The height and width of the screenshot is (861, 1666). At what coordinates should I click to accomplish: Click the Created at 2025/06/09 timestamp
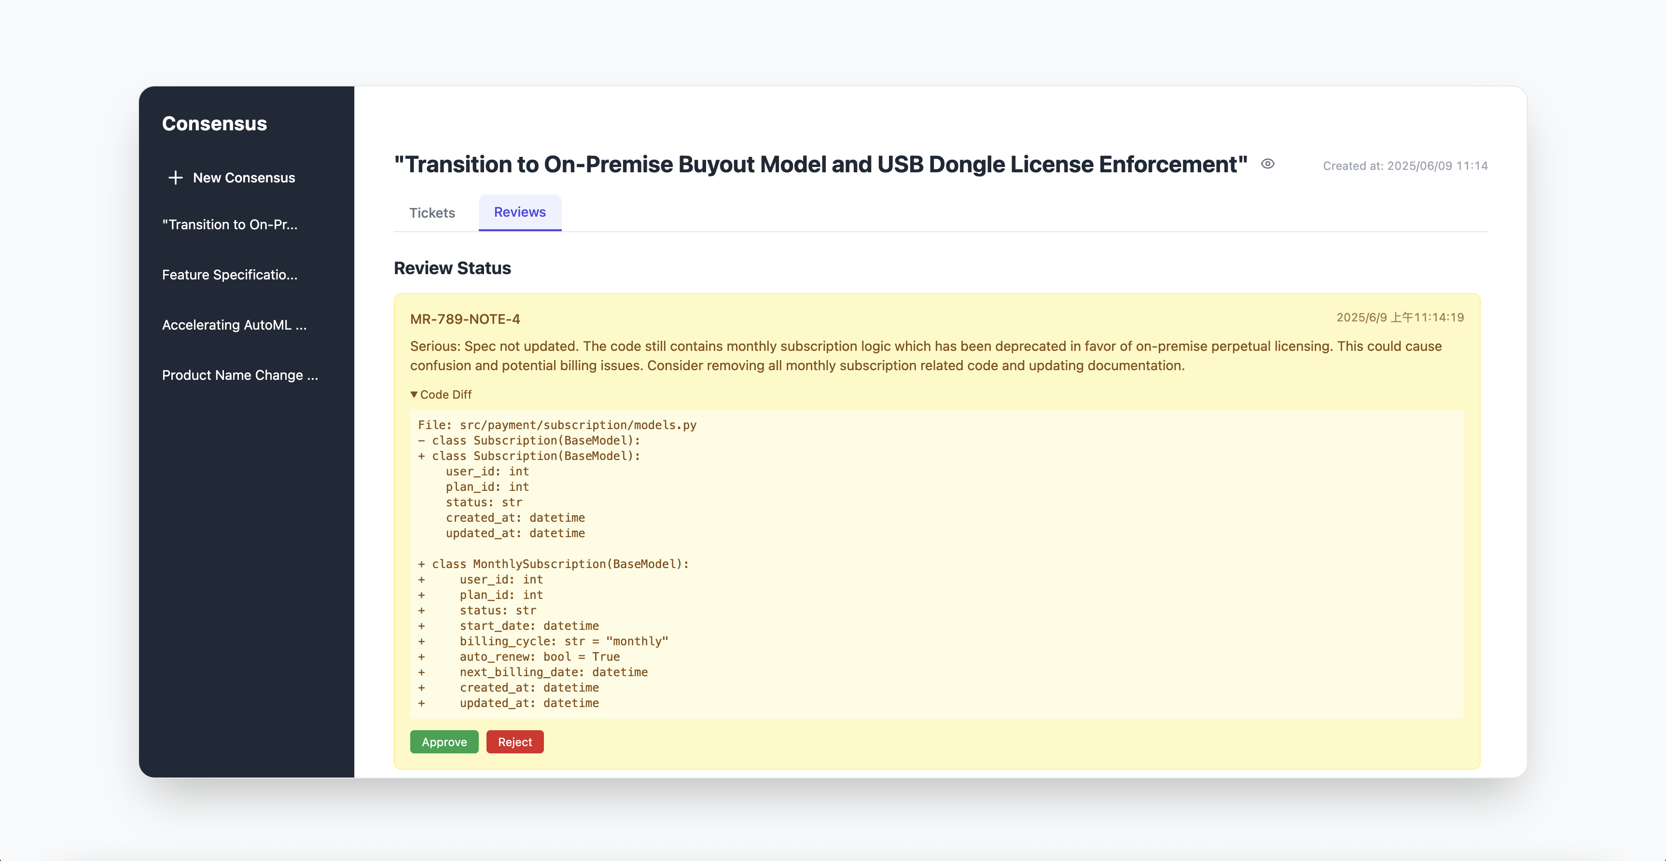pos(1405,166)
